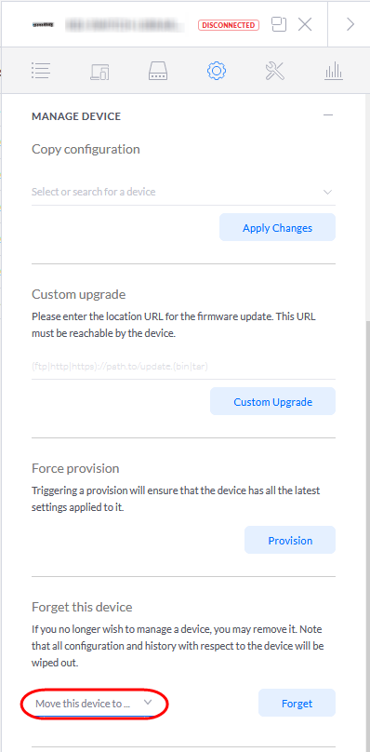Close the device properties panel
This screenshot has width=370, height=752.
(305, 24)
